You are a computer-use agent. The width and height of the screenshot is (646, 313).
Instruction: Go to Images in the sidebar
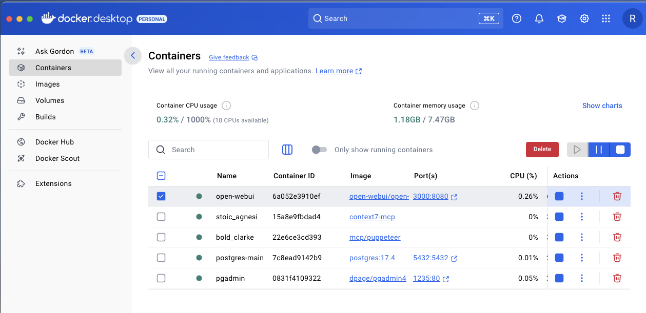point(47,84)
